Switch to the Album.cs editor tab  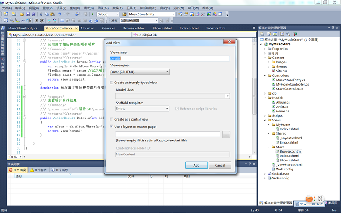(x=87, y=28)
